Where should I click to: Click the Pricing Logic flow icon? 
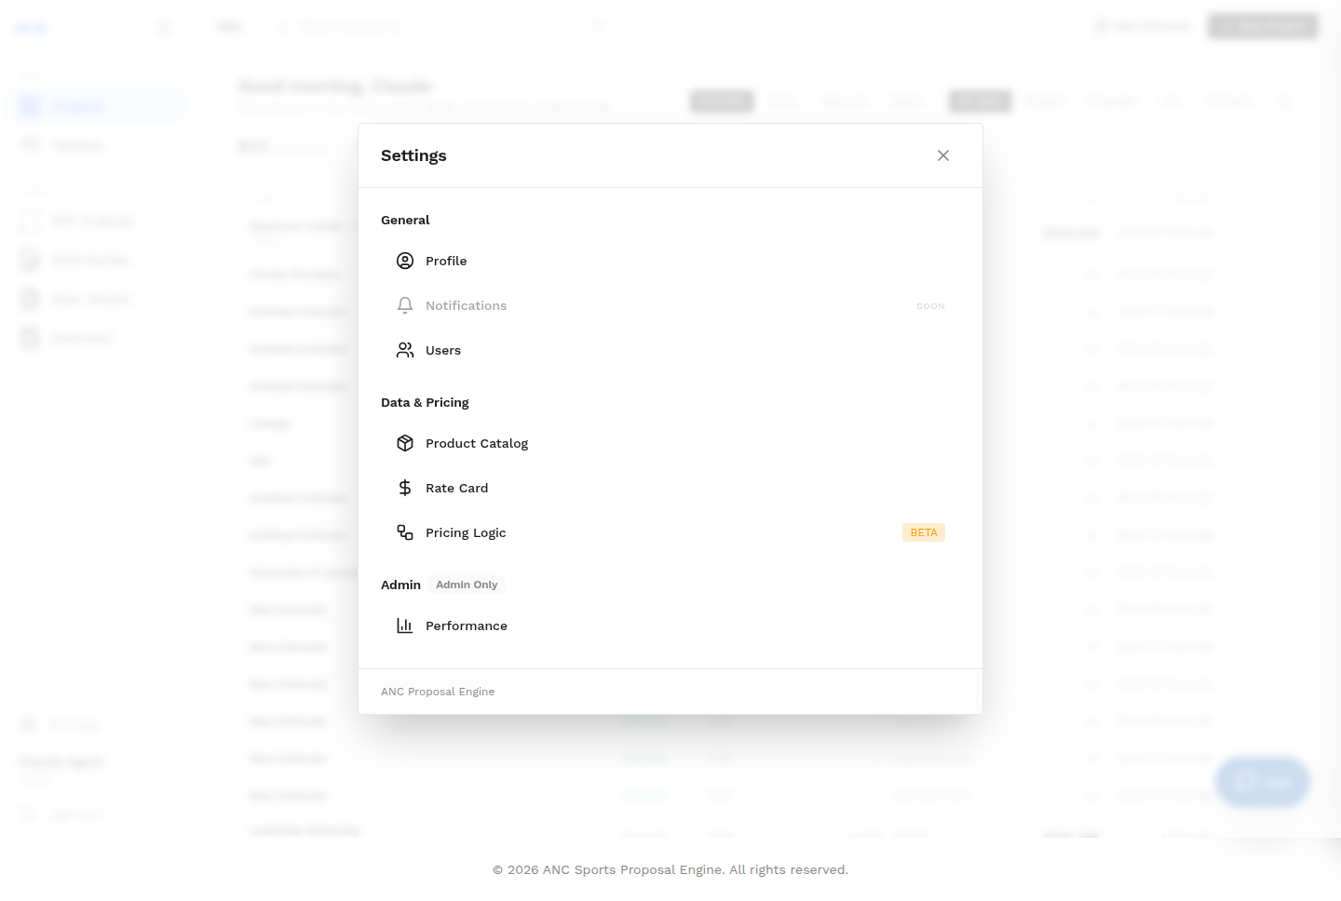[x=405, y=532]
